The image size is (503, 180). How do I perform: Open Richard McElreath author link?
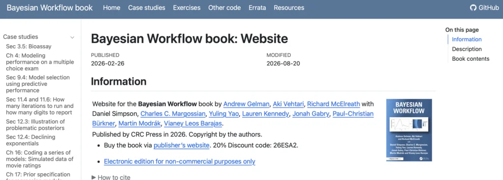[334, 104]
